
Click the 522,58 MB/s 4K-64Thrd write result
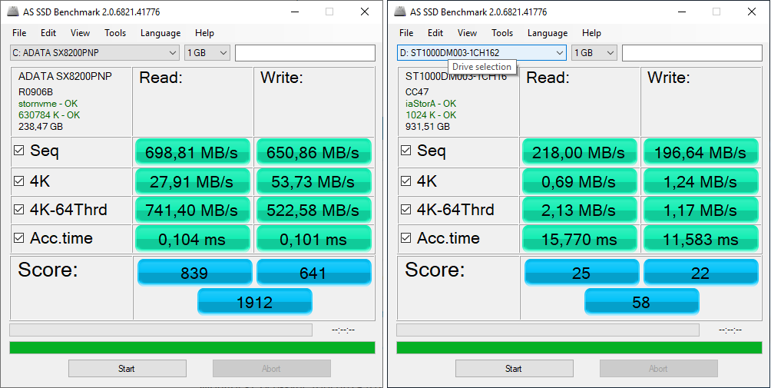point(313,210)
